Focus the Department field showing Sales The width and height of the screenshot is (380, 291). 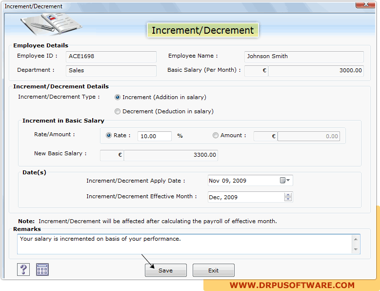(x=111, y=71)
